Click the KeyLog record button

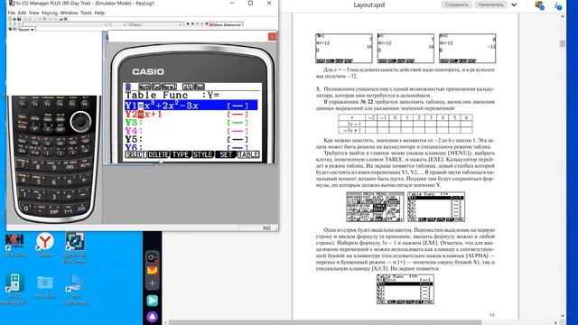[x=207, y=24]
